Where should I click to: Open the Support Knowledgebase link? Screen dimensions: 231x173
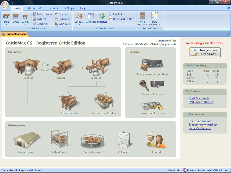[x=203, y=125]
